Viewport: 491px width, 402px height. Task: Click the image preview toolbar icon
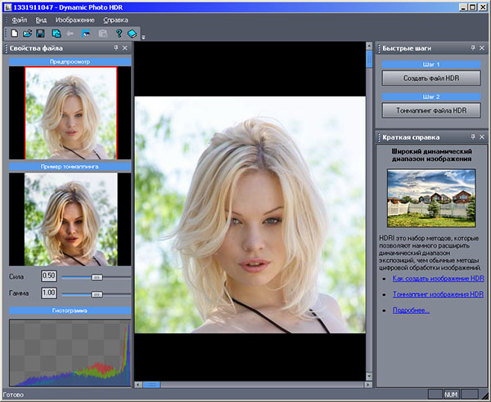click(86, 33)
